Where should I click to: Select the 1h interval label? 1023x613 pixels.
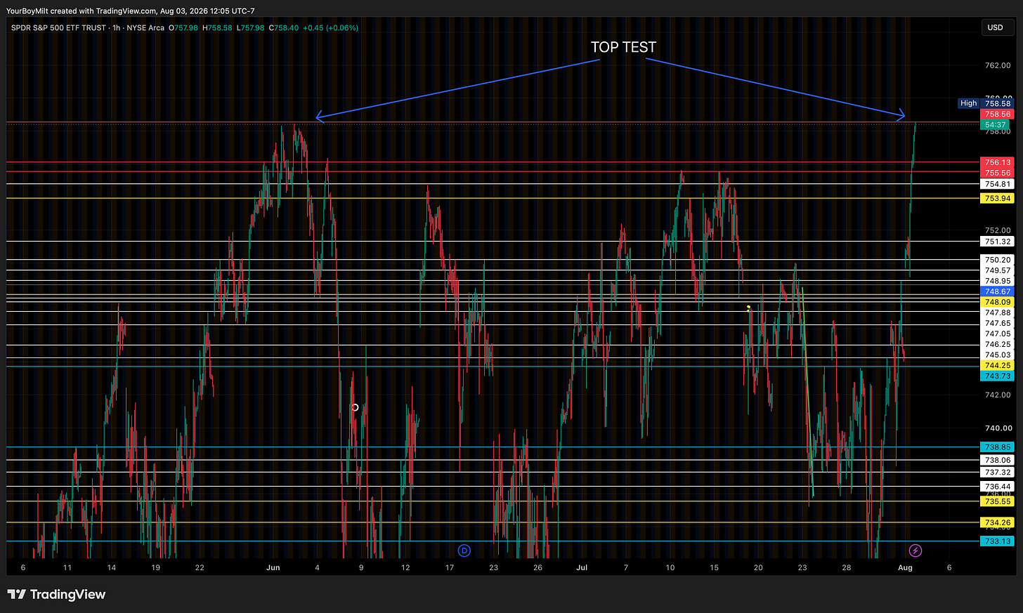[x=117, y=28]
